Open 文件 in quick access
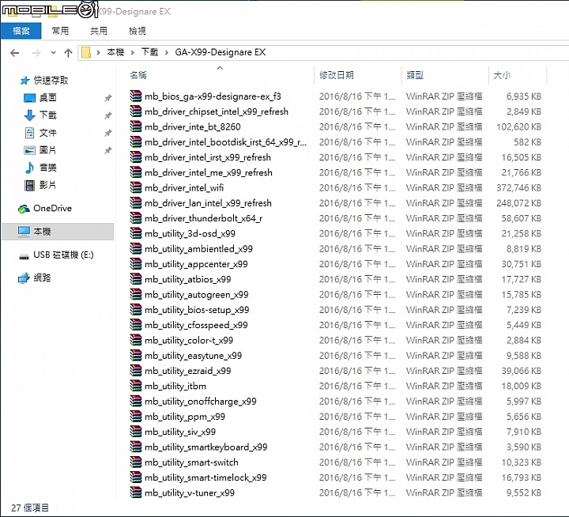The height and width of the screenshot is (517, 569). click(x=48, y=133)
